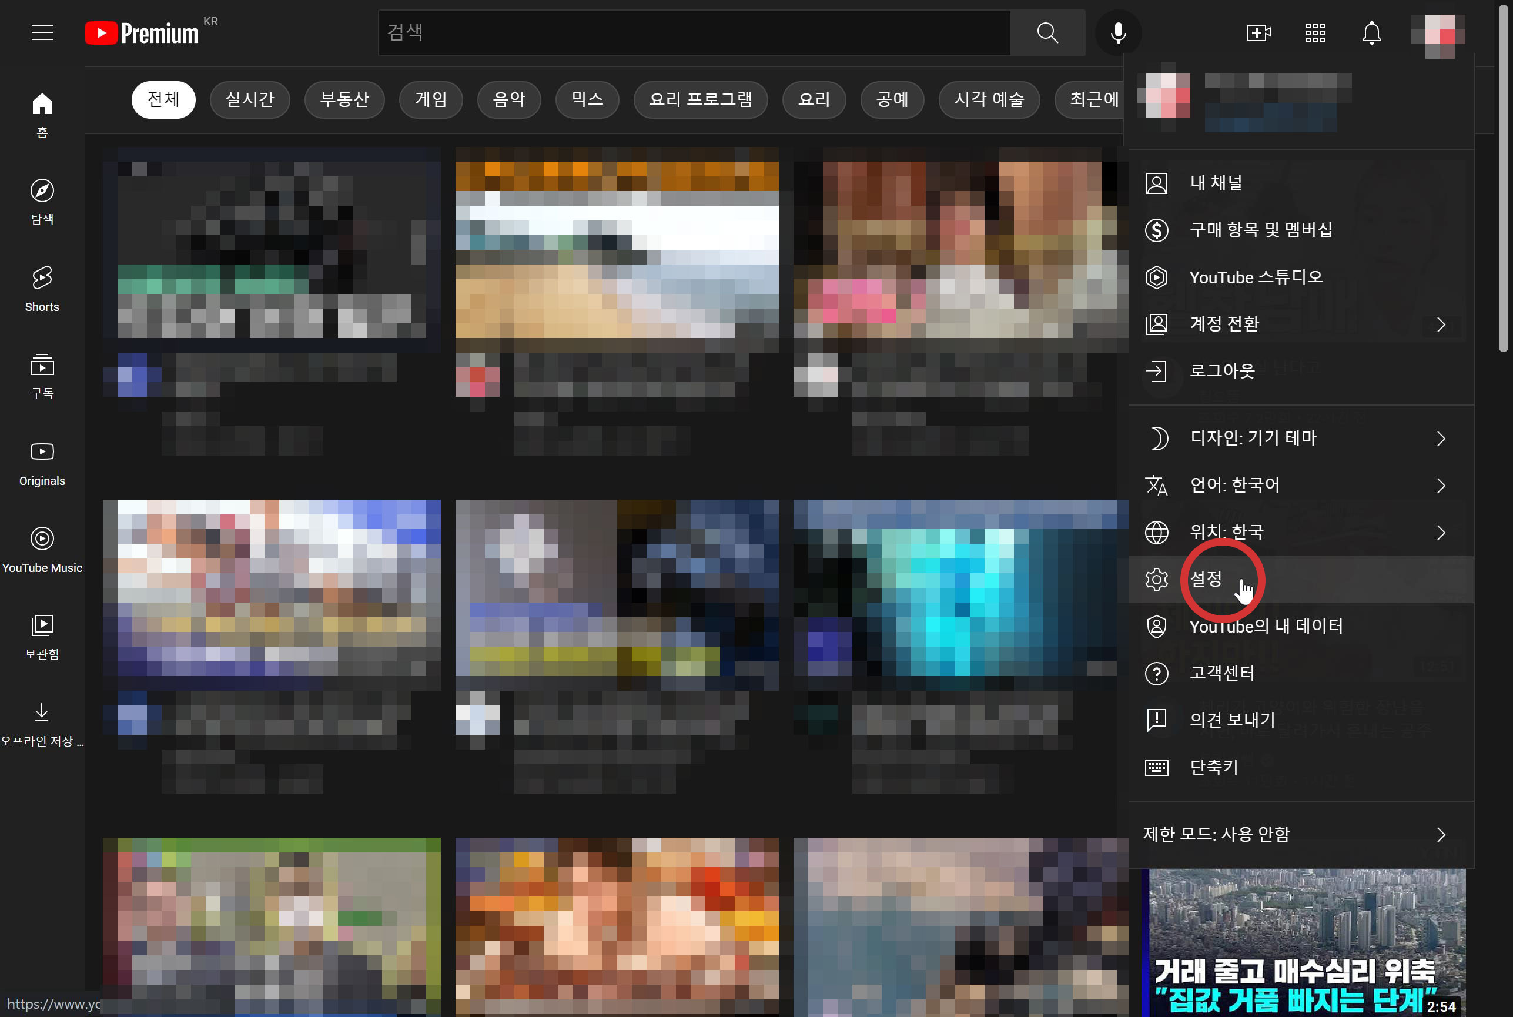Image resolution: width=1513 pixels, height=1017 pixels.
Task: Click the 검색 search input field
Action: [x=694, y=32]
